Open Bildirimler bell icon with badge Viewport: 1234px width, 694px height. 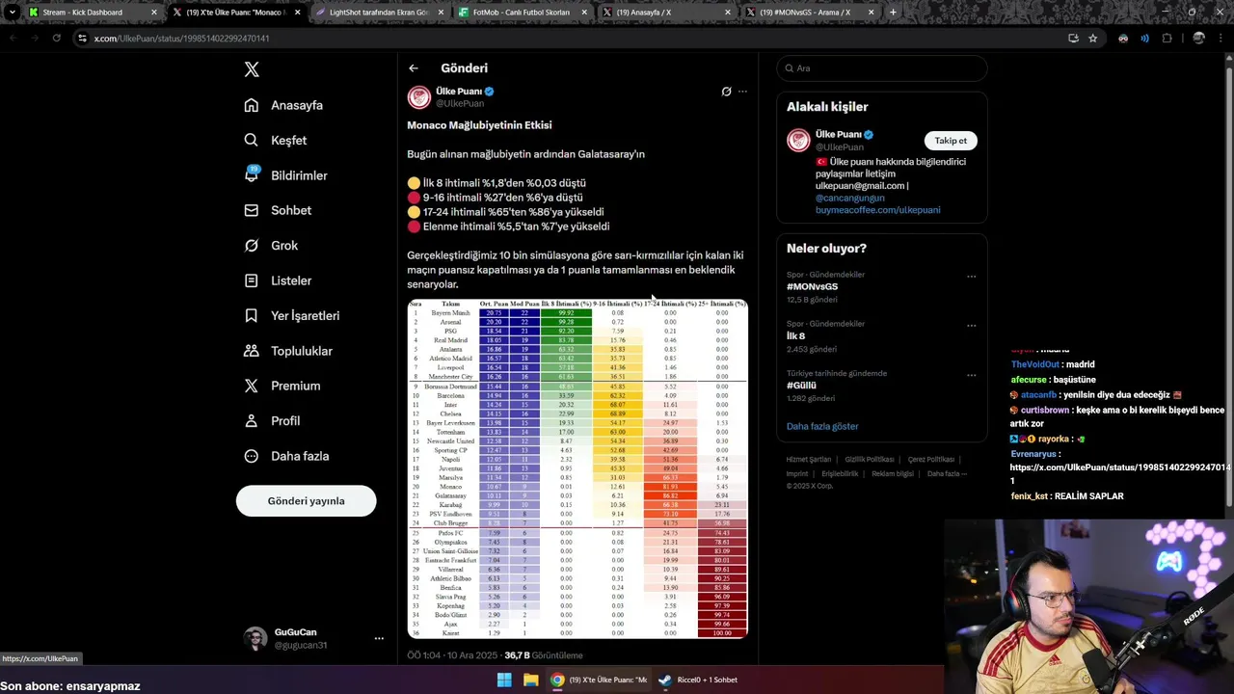[252, 174]
